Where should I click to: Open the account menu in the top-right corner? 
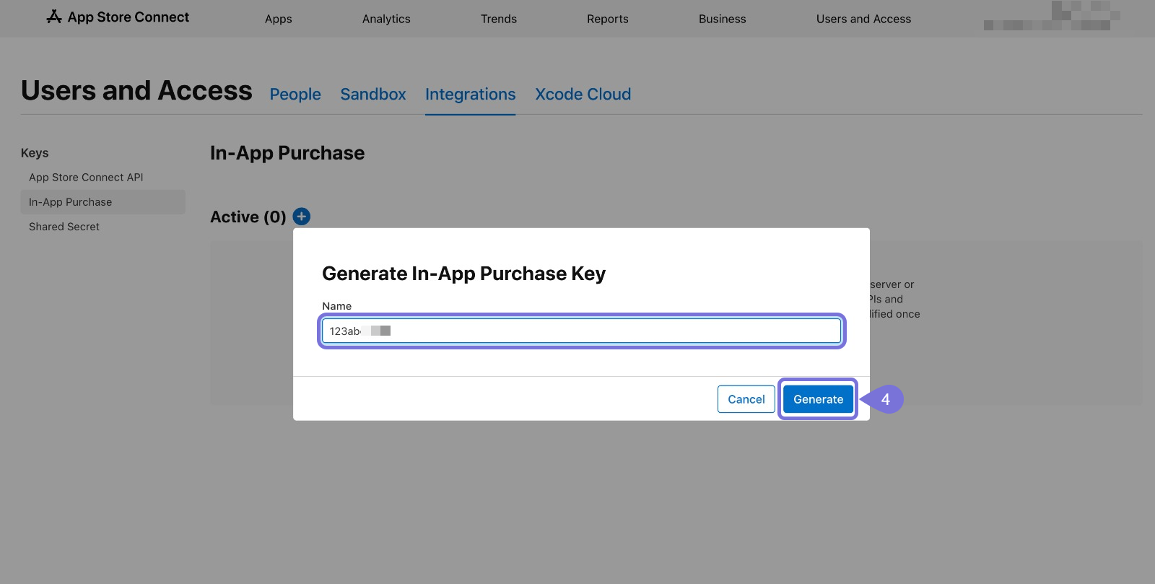tap(1051, 17)
